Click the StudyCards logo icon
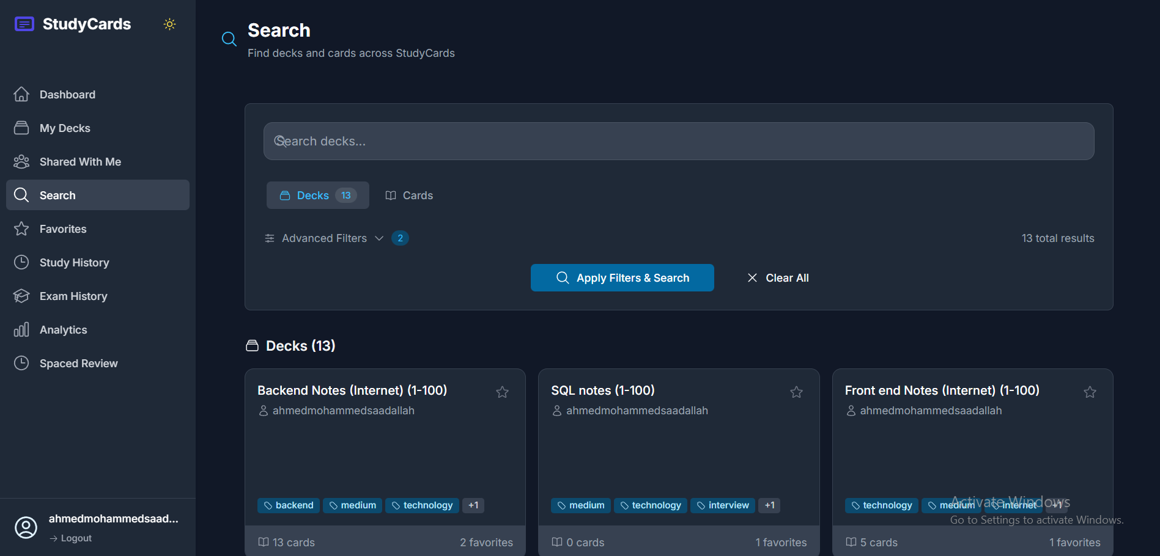1160x556 pixels. point(24,24)
